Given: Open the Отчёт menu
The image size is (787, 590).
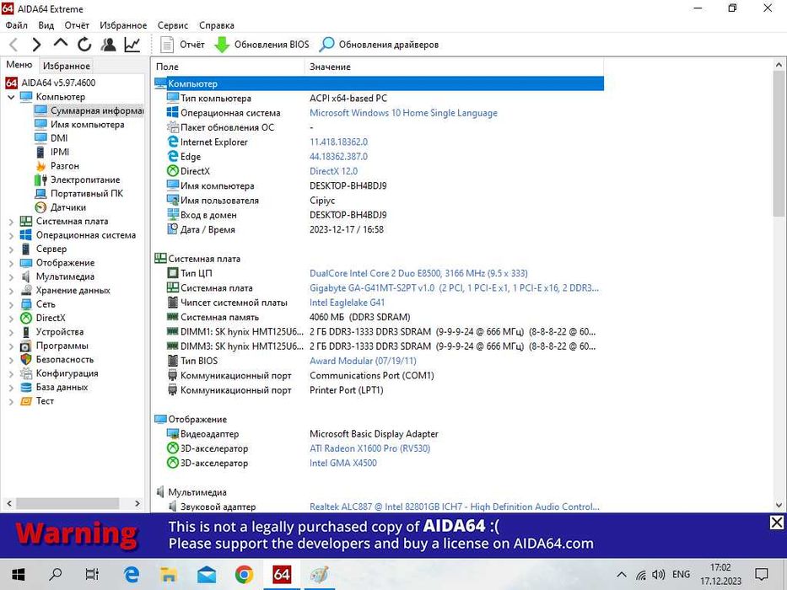Looking at the screenshot, I should click(77, 25).
